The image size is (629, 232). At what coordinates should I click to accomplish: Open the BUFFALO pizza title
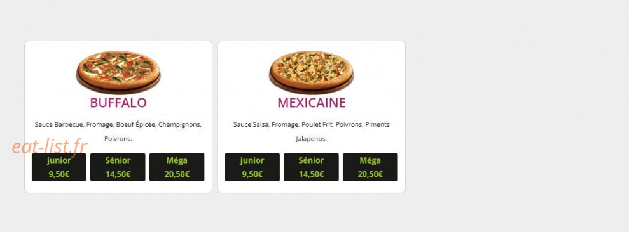[x=118, y=103]
